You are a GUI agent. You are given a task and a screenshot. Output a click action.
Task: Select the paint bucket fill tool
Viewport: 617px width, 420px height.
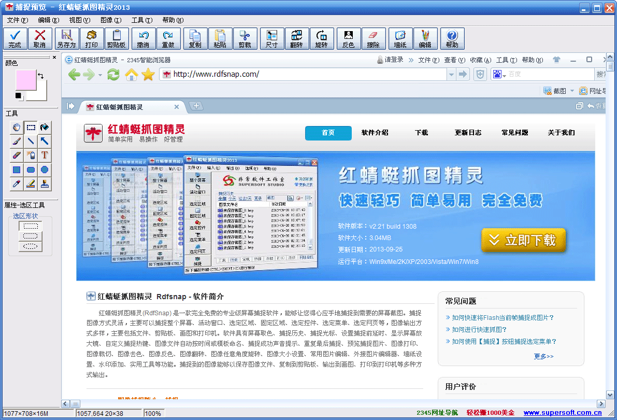tap(44, 127)
